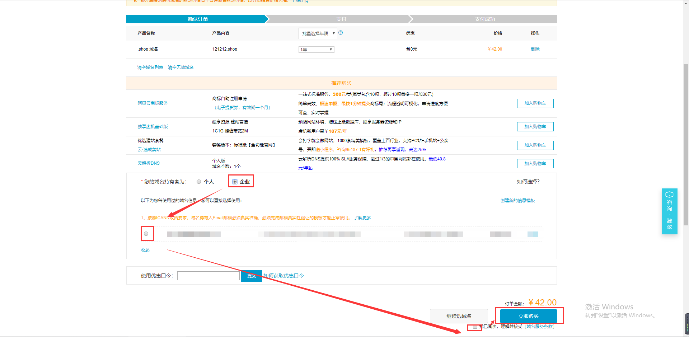Add 阿里云商标服务 to cart
The width and height of the screenshot is (689, 337).
coord(535,103)
